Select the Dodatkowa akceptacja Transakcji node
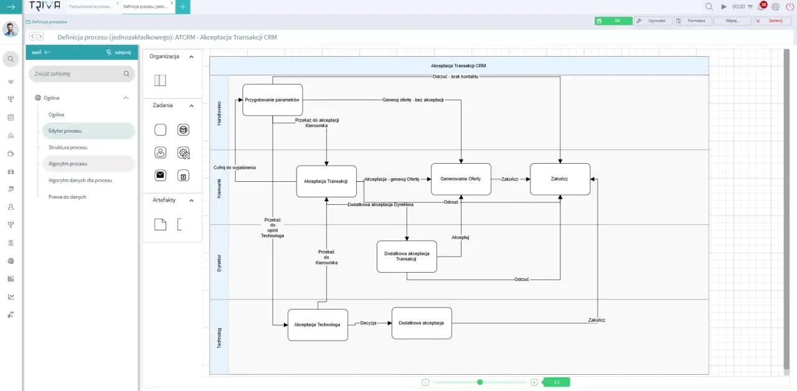This screenshot has height=391, width=797. [x=407, y=257]
